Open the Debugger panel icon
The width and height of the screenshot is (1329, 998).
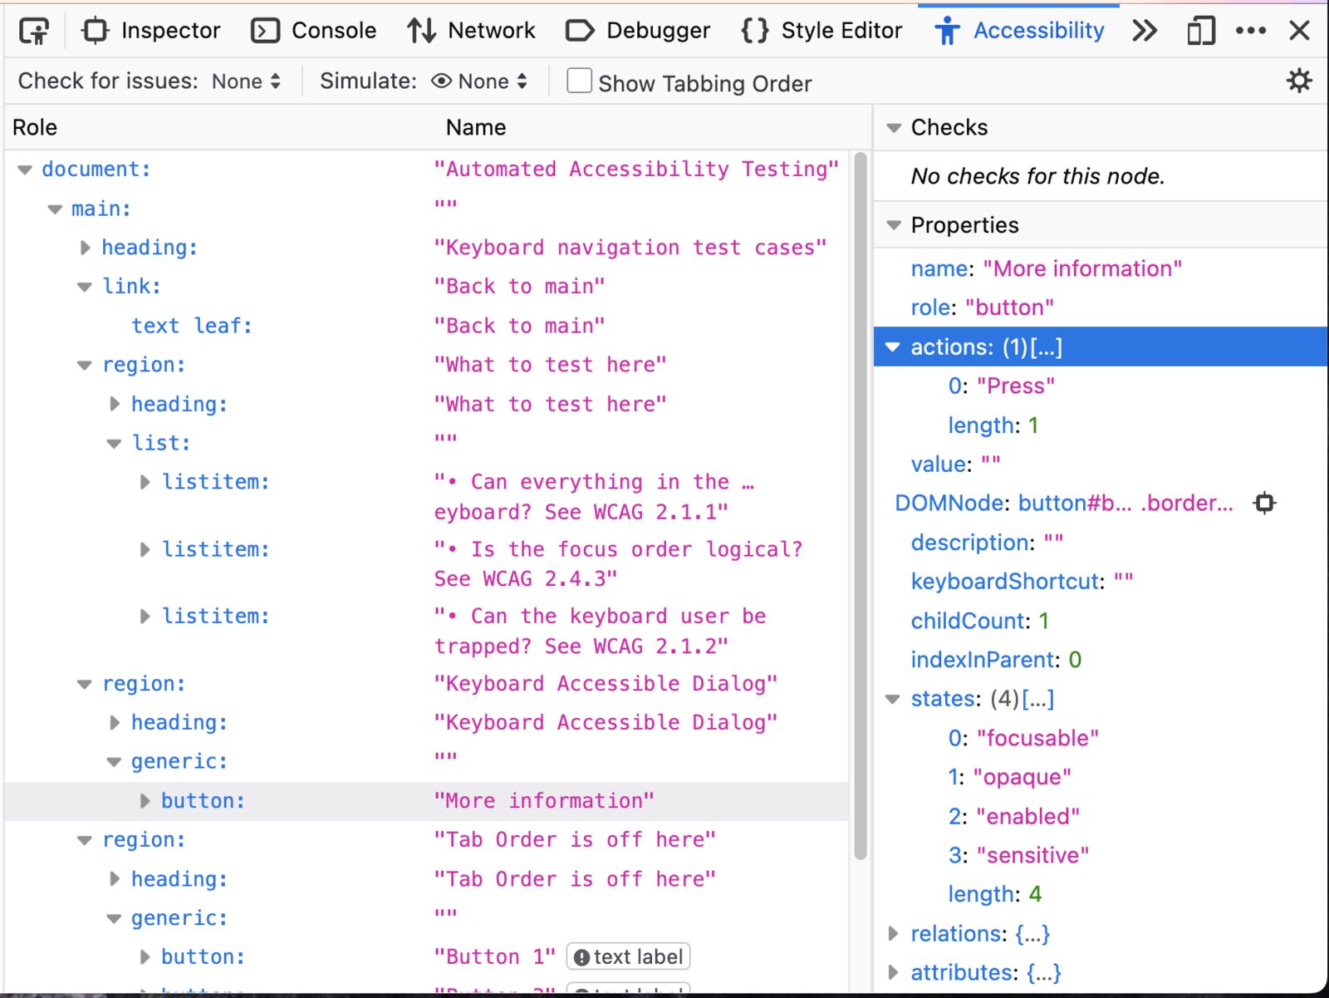[580, 30]
